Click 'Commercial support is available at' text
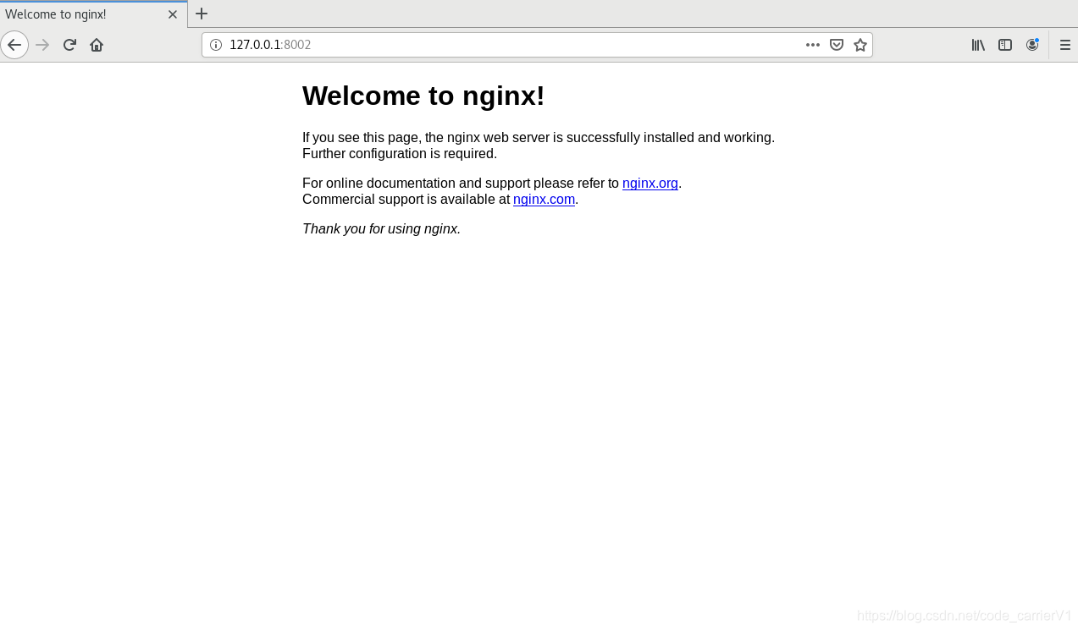The width and height of the screenshot is (1078, 631). tap(406, 200)
